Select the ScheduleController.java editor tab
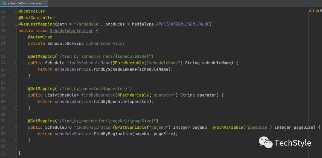This screenshot has height=158, width=322. [24, 3]
